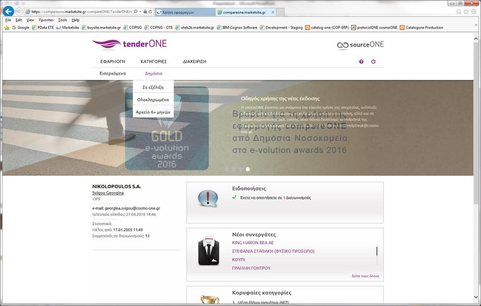
Task: Select the first carousel dot
Action: (226, 169)
